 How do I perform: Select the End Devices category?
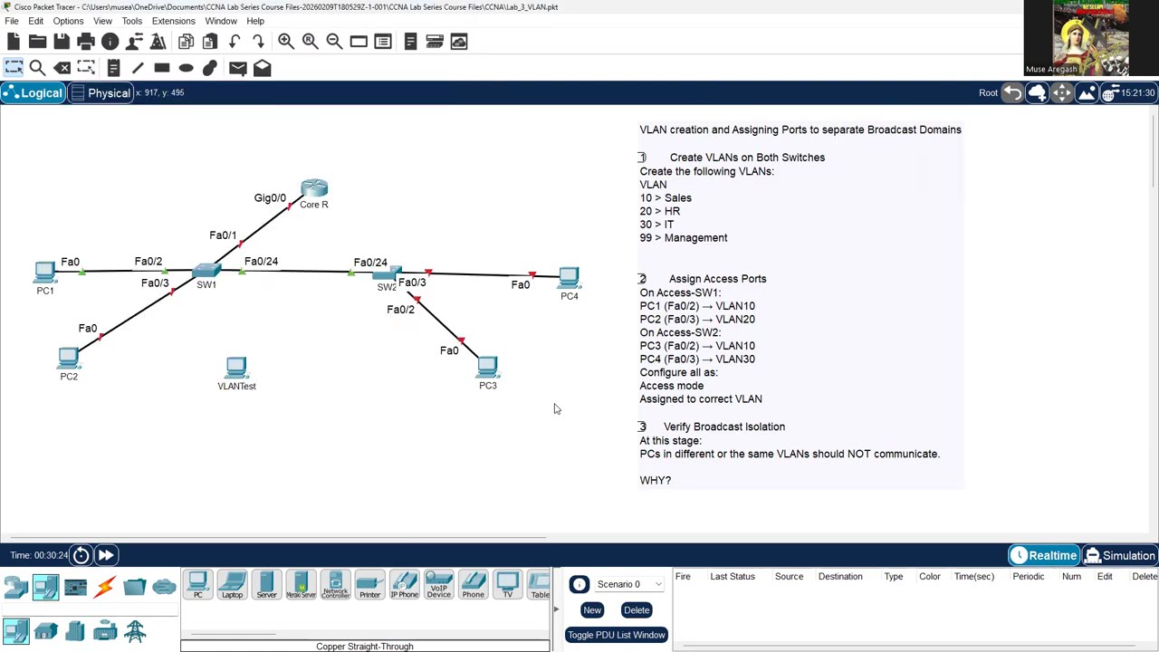coord(45,589)
